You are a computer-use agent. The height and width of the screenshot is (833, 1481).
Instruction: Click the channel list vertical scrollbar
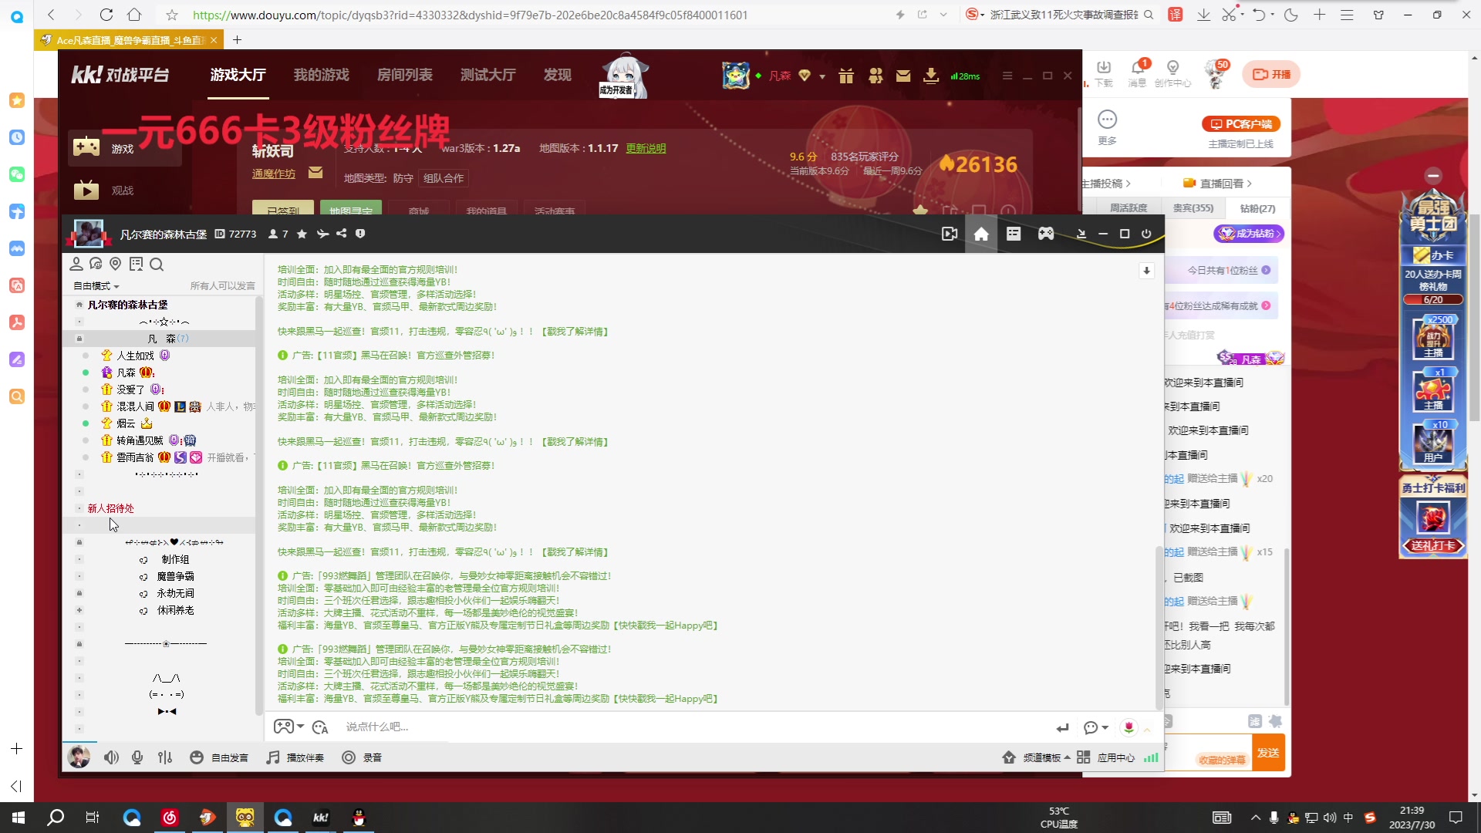(x=259, y=505)
